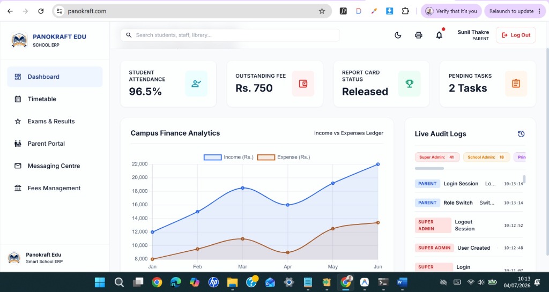Click the Income vs Expenses Ledger label
Screen dimensions: 549x292
pos(348,133)
